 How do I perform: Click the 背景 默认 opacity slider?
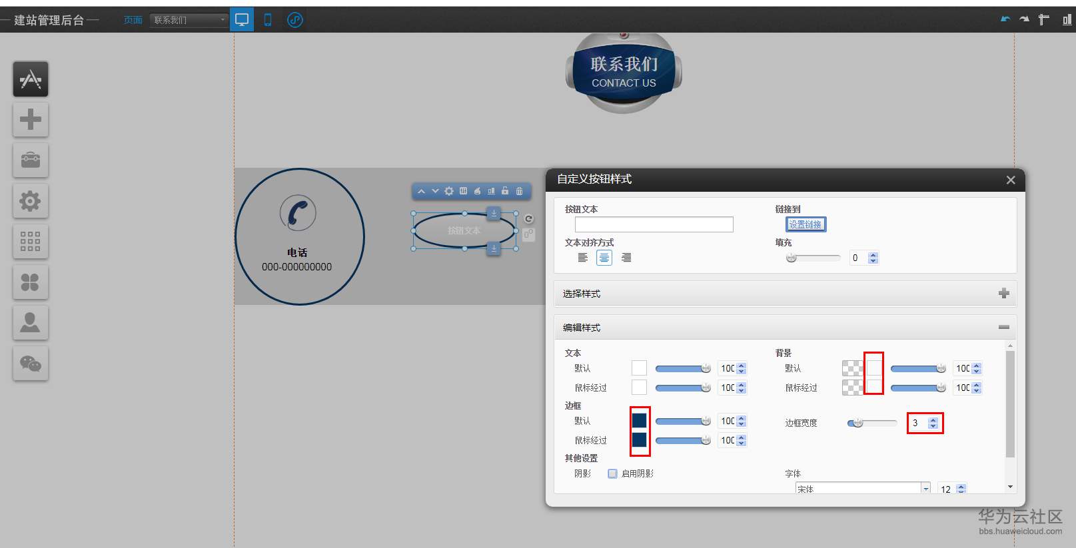[918, 368]
